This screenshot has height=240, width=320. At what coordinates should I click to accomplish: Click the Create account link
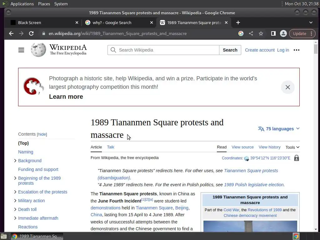tap(260, 50)
